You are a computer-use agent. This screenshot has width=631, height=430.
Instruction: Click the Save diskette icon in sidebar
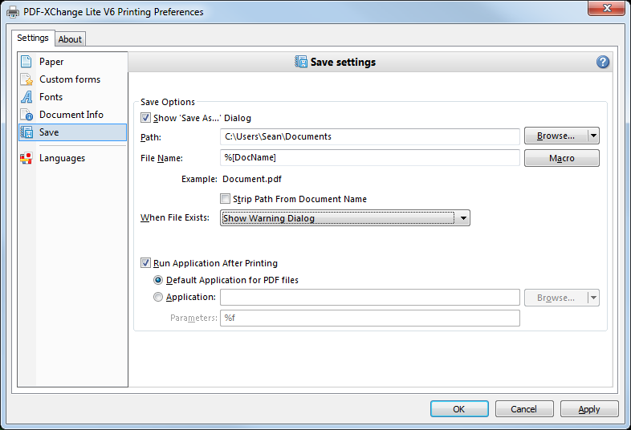[x=26, y=132]
